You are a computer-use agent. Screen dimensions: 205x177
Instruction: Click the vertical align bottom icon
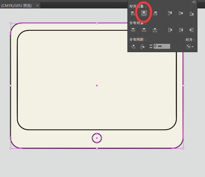pos(192,14)
